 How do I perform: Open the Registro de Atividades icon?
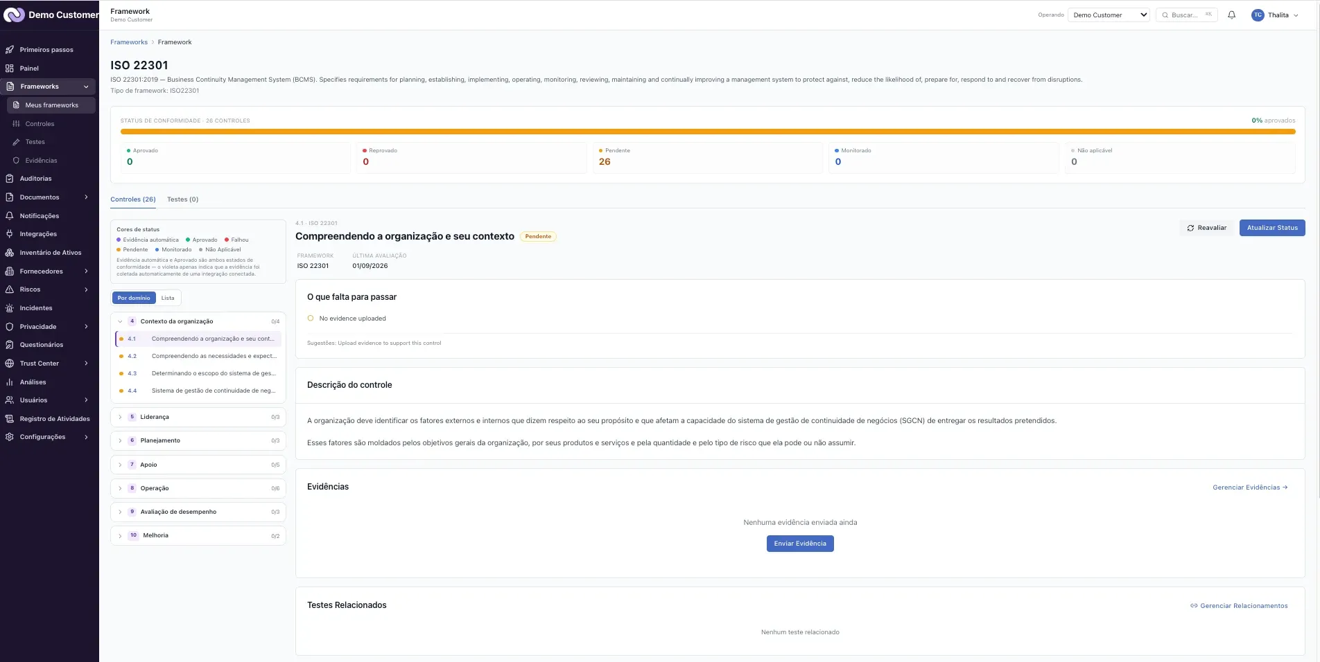10,419
